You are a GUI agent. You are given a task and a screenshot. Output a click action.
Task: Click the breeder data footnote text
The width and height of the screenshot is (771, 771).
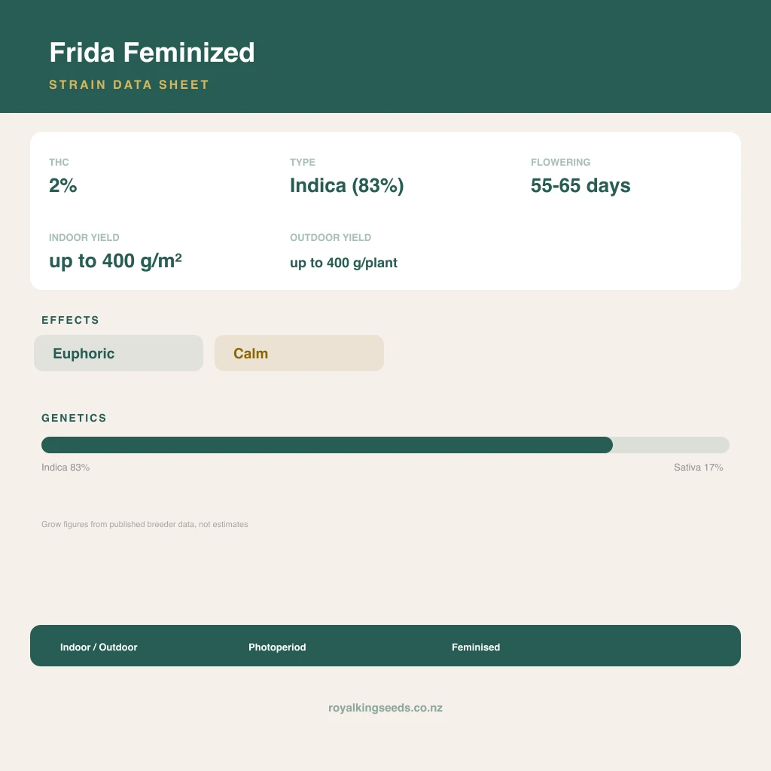145,524
